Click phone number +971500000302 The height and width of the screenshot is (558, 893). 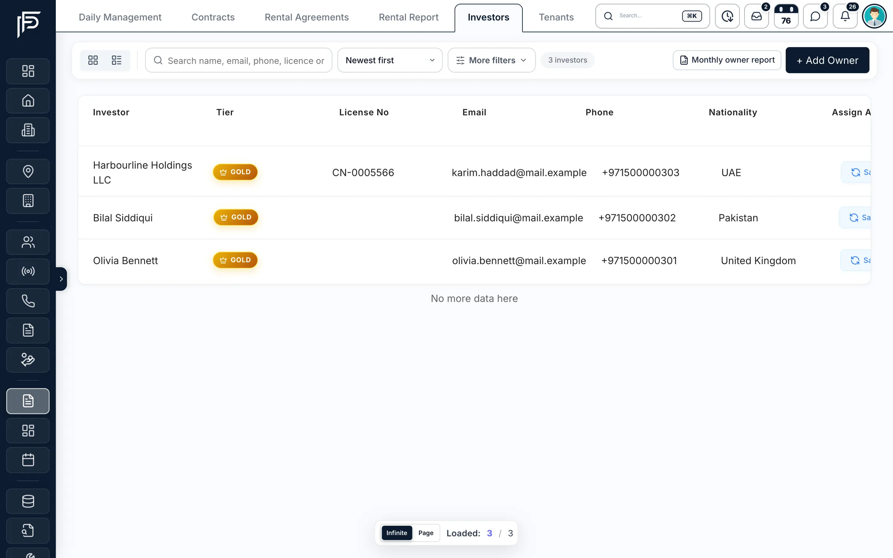[x=637, y=218]
